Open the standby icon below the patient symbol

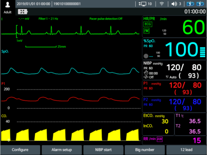click(x=23, y=11)
